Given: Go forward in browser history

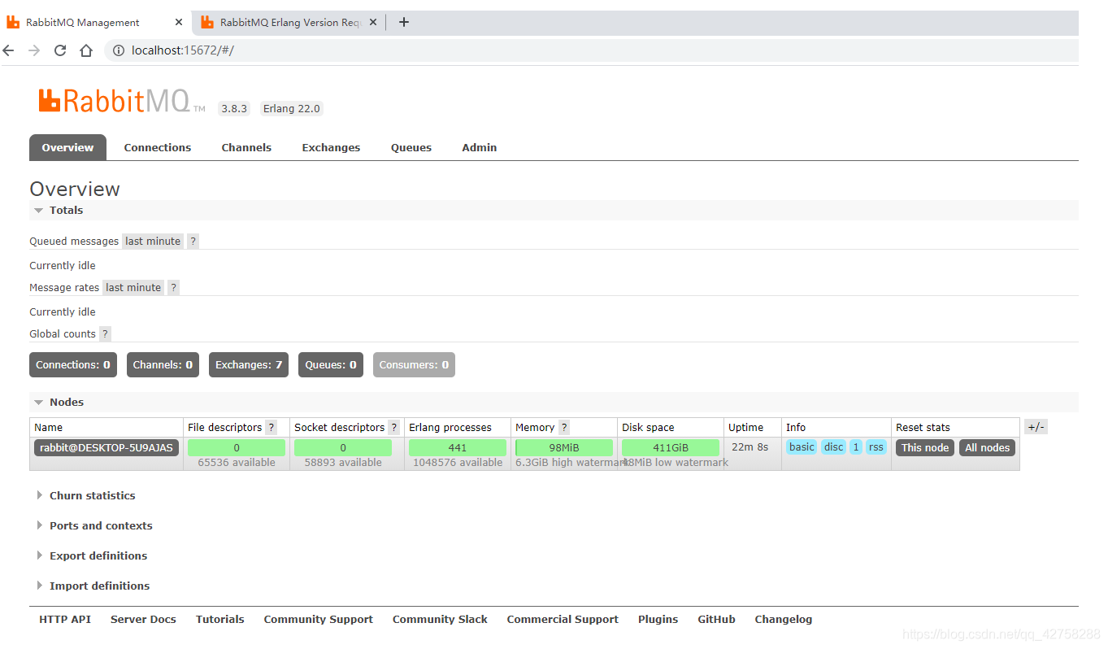Looking at the screenshot, I should [34, 50].
